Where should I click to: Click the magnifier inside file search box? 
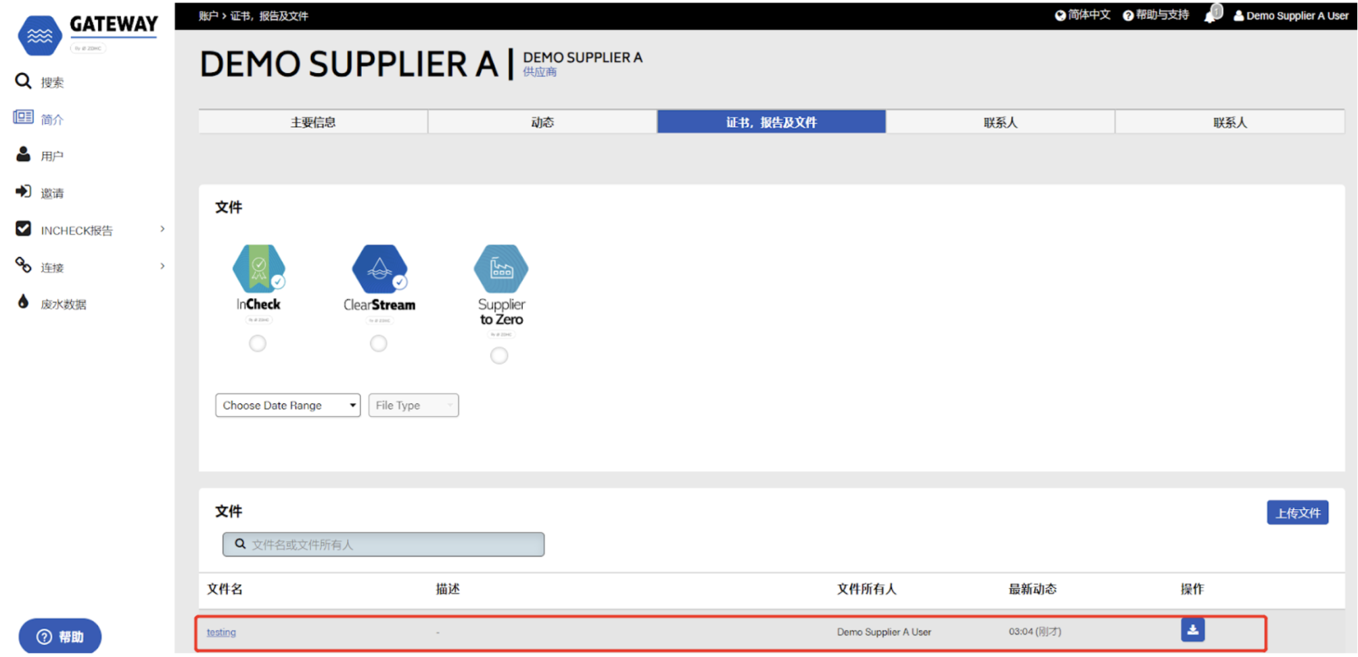(x=240, y=544)
